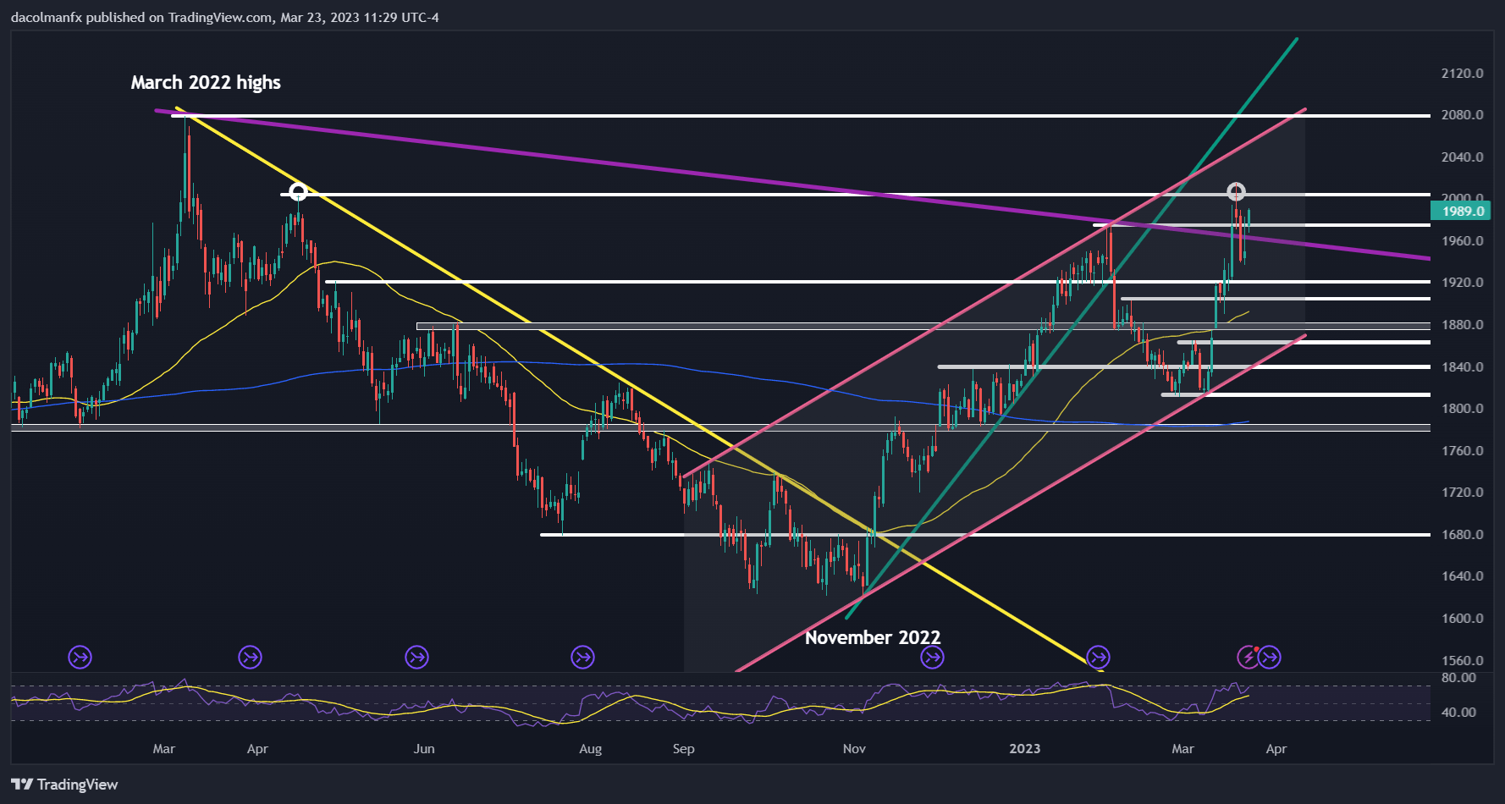Select the white circle marker on April 2022 high
Image resolution: width=1505 pixels, height=804 pixels.
pyautogui.click(x=298, y=191)
